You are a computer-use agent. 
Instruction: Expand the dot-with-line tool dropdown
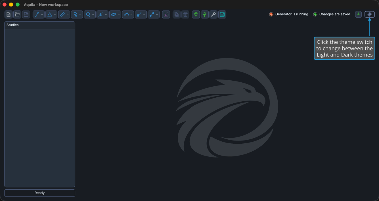[144, 14]
